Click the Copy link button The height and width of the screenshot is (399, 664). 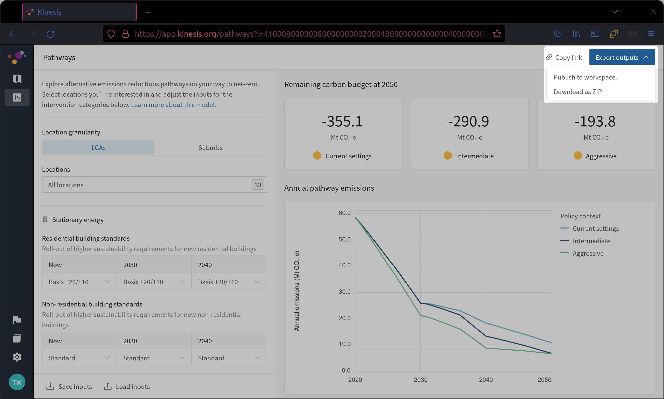click(x=564, y=57)
